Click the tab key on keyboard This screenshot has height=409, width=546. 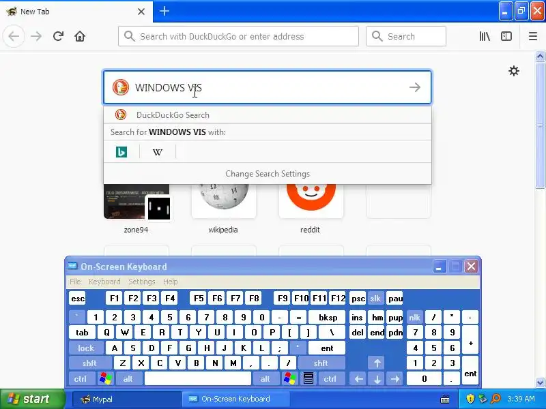coord(82,333)
